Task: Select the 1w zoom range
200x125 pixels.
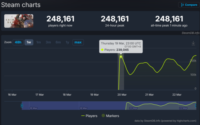Action: pyautogui.click(x=29, y=42)
